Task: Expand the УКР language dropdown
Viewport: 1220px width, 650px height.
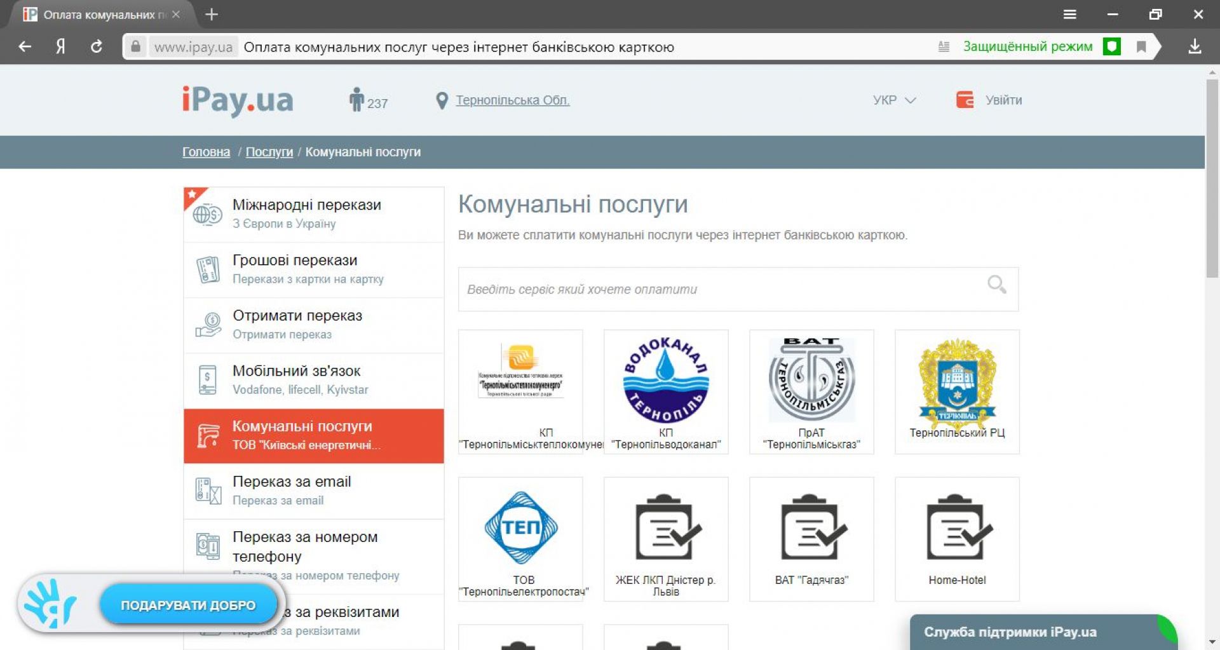Action: tap(894, 100)
